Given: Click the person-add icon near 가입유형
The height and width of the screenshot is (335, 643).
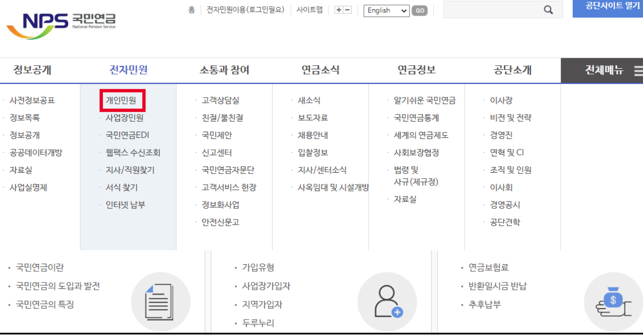Looking at the screenshot, I should tap(387, 301).
